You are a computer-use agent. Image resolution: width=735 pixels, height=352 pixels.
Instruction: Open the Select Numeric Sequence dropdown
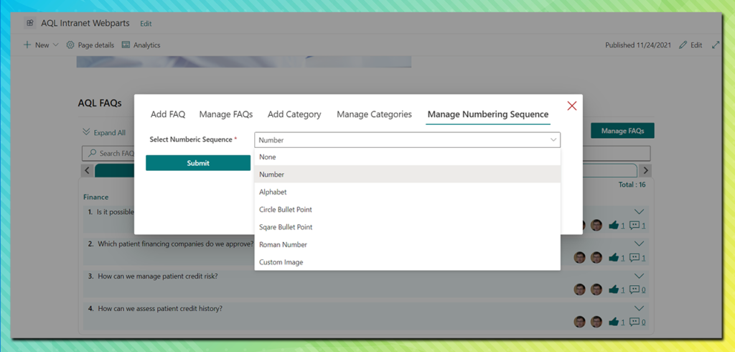(x=407, y=140)
